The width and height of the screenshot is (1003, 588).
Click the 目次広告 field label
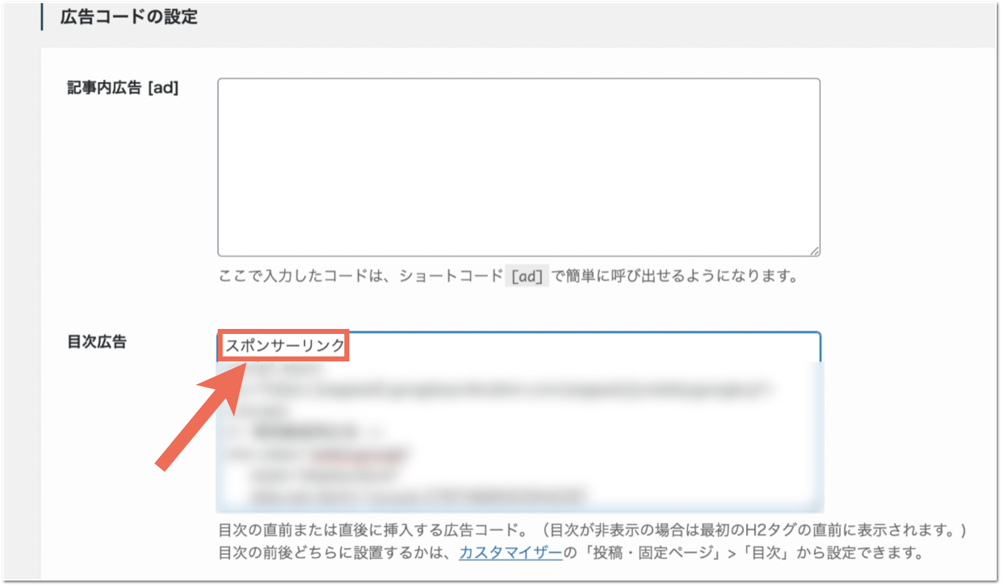tap(97, 342)
